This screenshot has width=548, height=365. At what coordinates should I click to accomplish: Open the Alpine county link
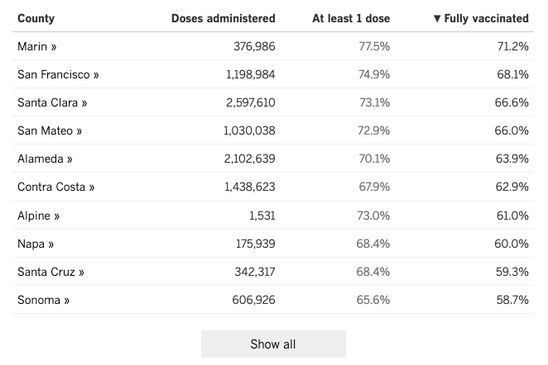(x=39, y=216)
